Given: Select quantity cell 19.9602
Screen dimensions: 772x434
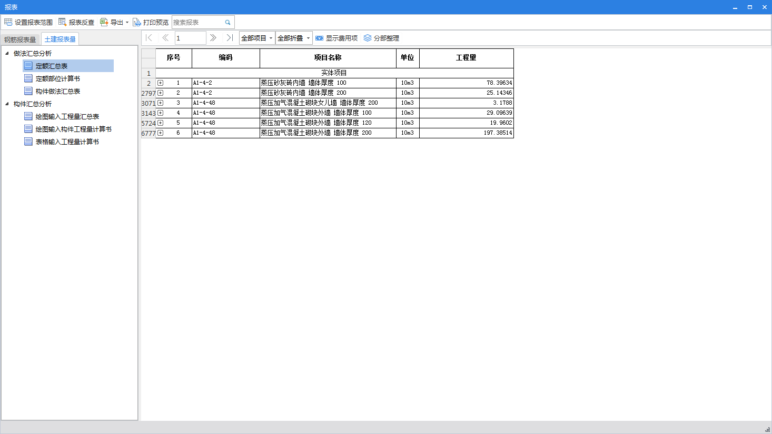Looking at the screenshot, I should tap(467, 123).
